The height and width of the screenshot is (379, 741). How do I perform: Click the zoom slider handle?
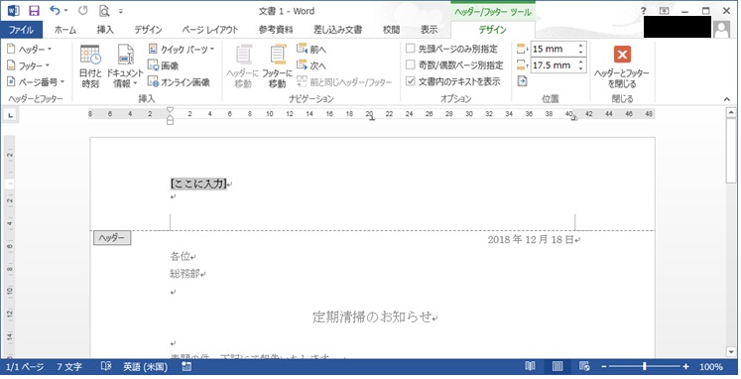pos(644,367)
